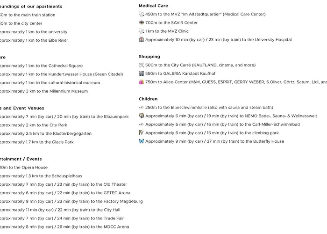
Task: Click the butterfly icon for Butterfly House
Action: pos(142,141)
